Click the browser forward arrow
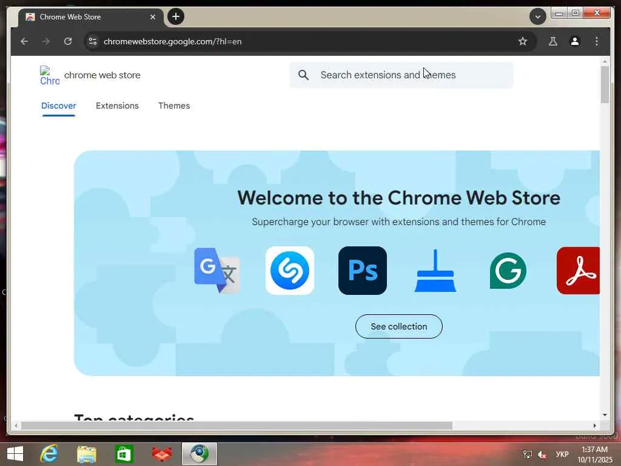Viewport: 621px width, 466px height. (46, 41)
